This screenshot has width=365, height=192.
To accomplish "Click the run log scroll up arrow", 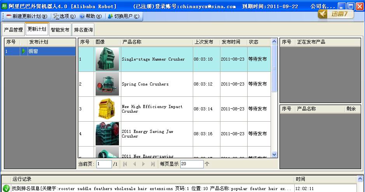I will pyautogui.click(x=360, y=179).
